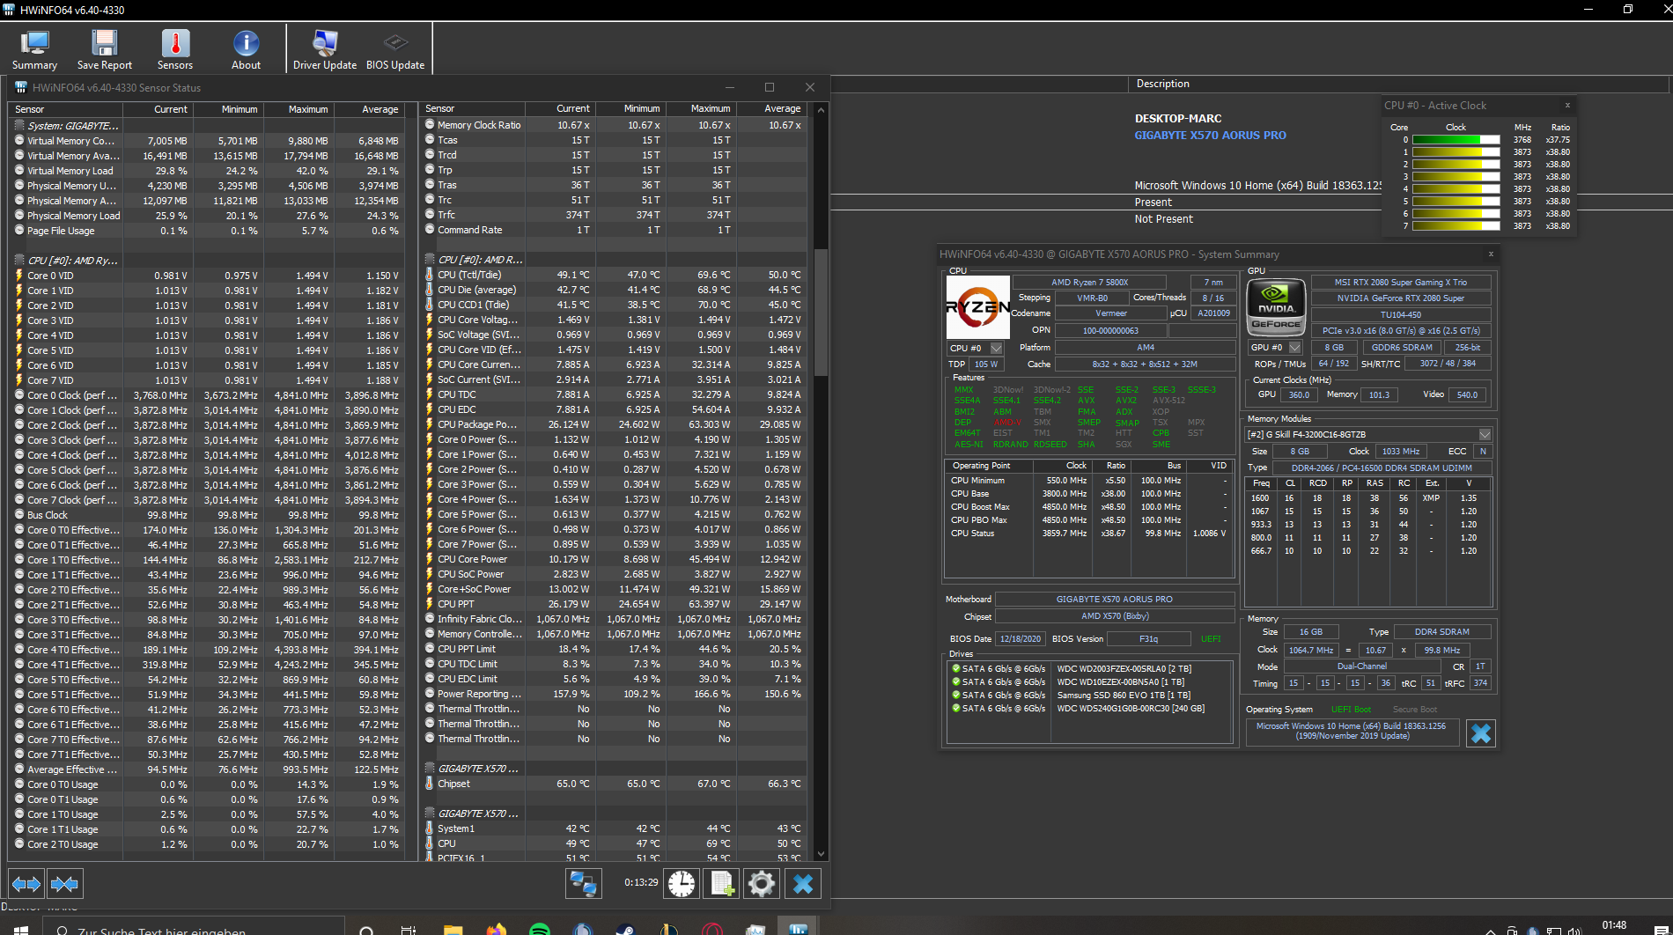
Task: Open Spotify from the taskbar
Action: click(540, 930)
